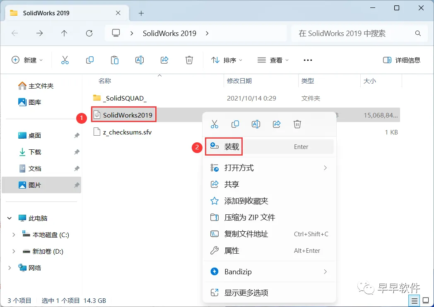Select 添加到收藏夹 menu entry
Viewport: 434px width, 307px height.
269,201
